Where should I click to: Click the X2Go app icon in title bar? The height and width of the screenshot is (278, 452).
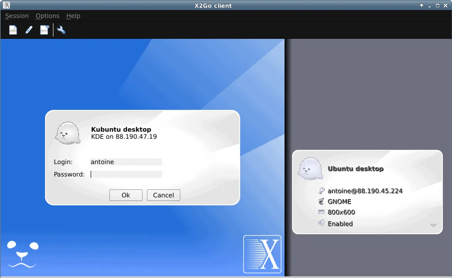[6, 5]
